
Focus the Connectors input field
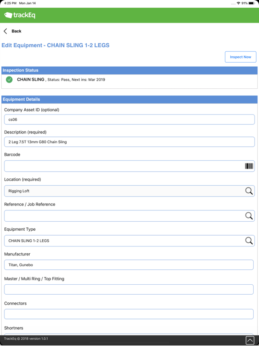(x=129, y=314)
